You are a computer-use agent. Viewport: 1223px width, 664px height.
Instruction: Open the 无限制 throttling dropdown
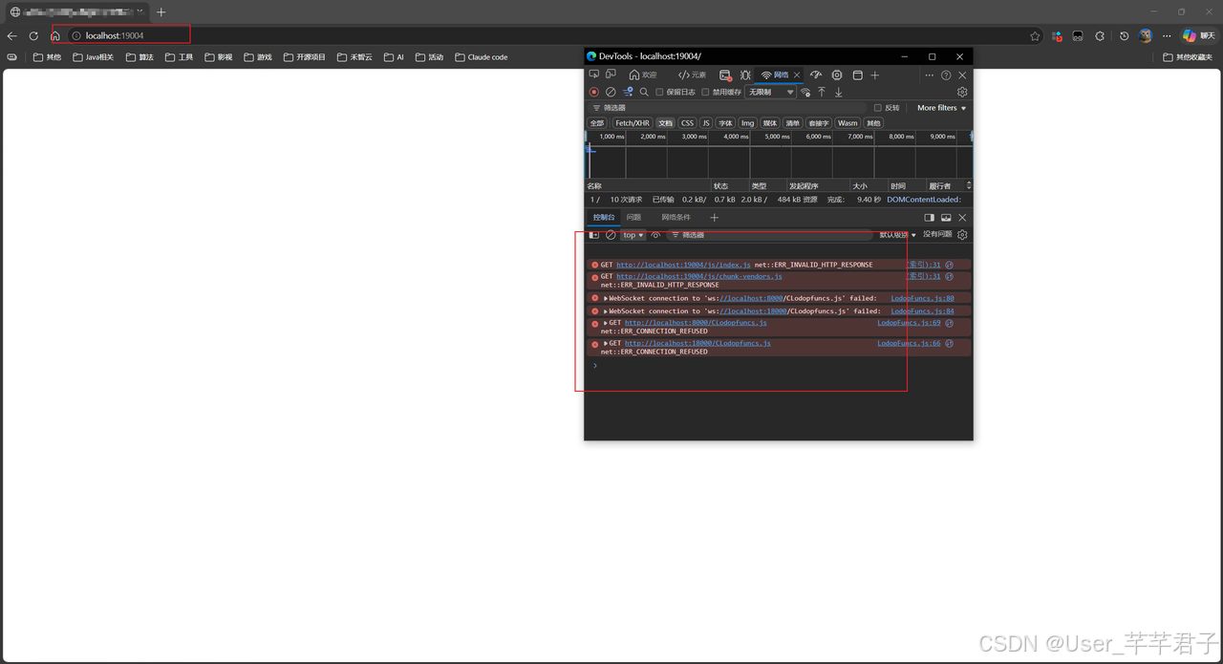coord(771,92)
